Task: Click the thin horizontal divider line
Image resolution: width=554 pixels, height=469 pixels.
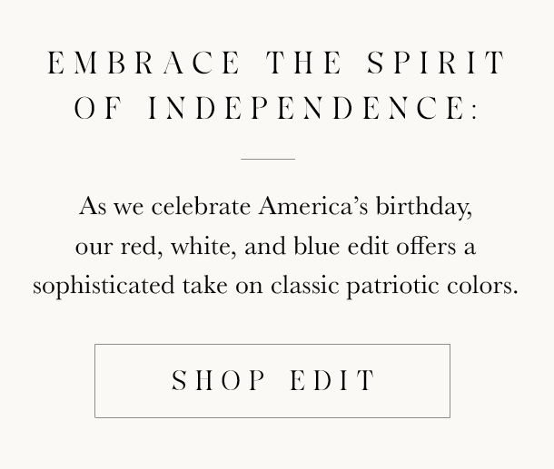Action: 268,159
